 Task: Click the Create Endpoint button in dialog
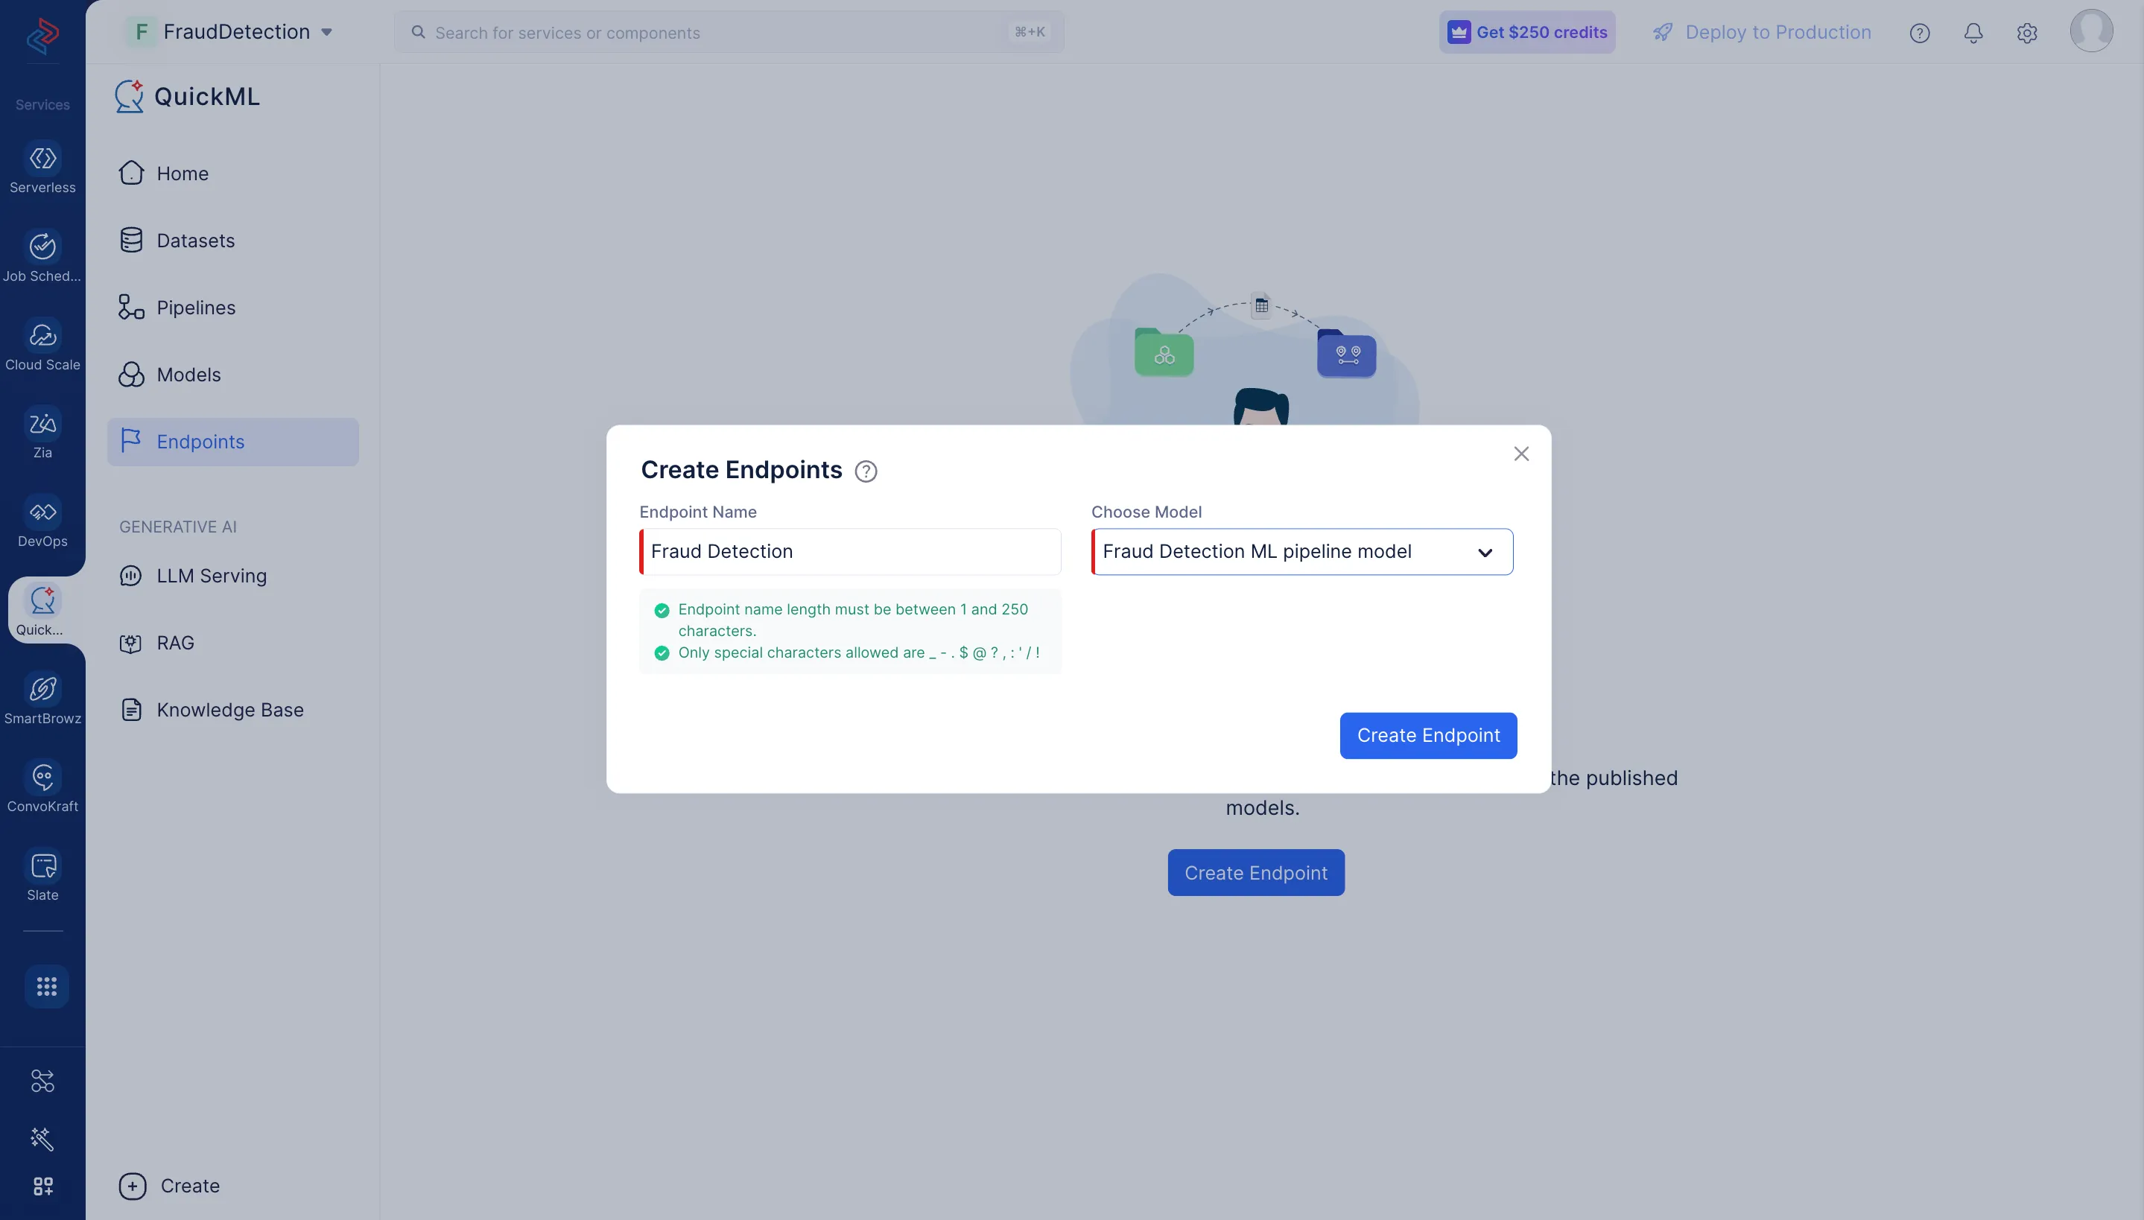pyautogui.click(x=1427, y=736)
